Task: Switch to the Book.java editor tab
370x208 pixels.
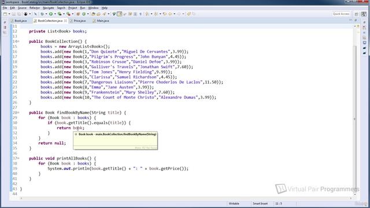Action: (19, 21)
